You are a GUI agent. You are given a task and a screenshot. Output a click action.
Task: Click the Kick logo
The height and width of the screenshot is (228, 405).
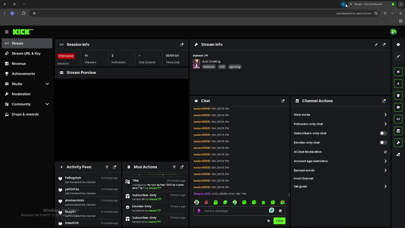click(x=23, y=32)
